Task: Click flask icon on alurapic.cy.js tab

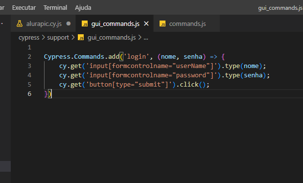Action: pyautogui.click(x=20, y=23)
